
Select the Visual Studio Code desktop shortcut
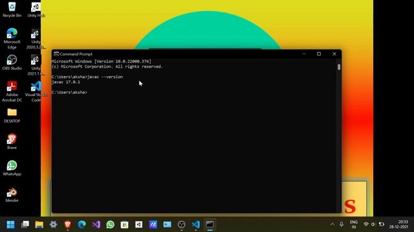(x=36, y=92)
